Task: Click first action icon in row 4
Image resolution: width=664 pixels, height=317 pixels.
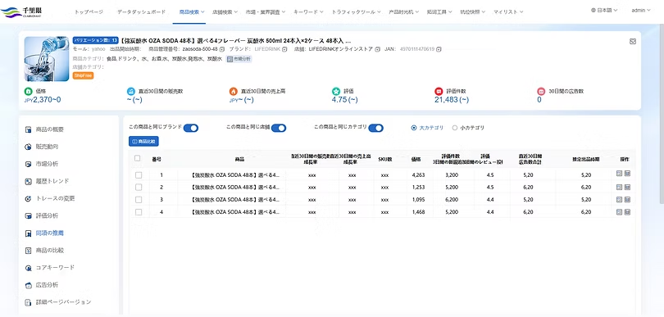Action: pyautogui.click(x=619, y=211)
